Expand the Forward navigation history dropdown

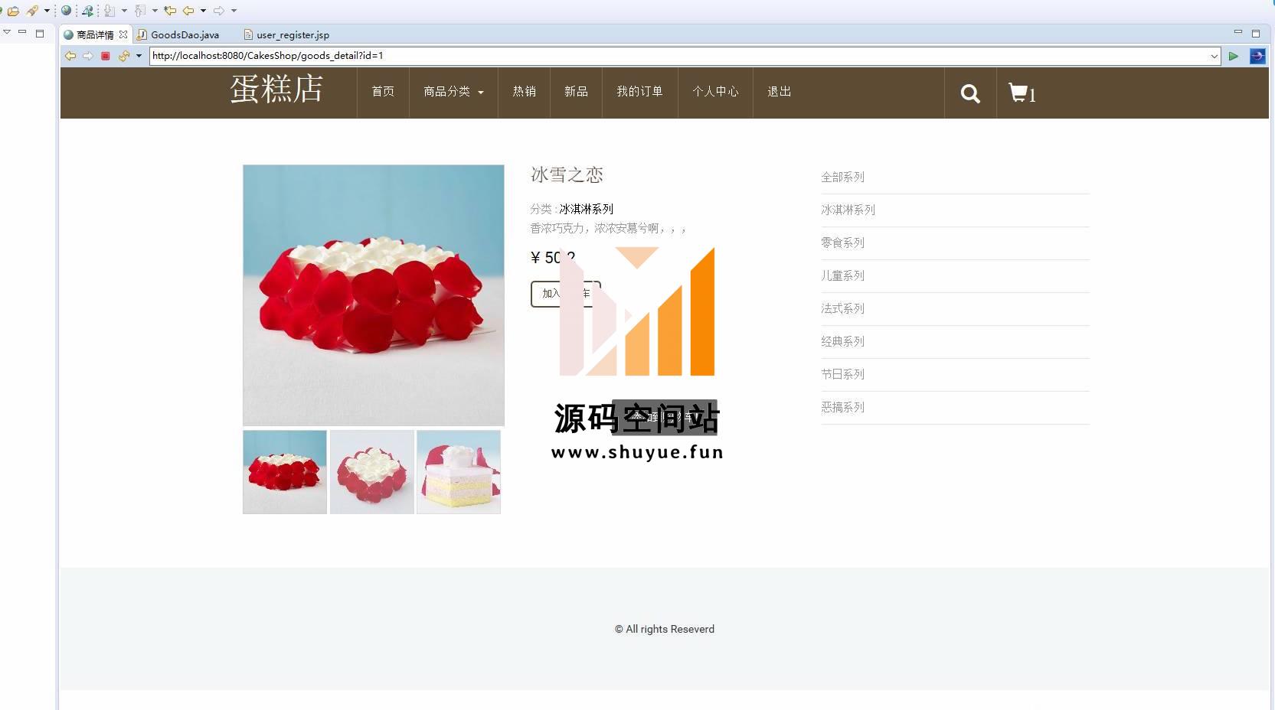234,11
